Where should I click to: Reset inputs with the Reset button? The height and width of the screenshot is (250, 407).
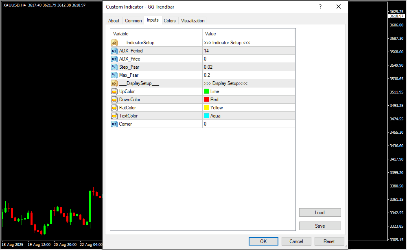click(x=329, y=241)
